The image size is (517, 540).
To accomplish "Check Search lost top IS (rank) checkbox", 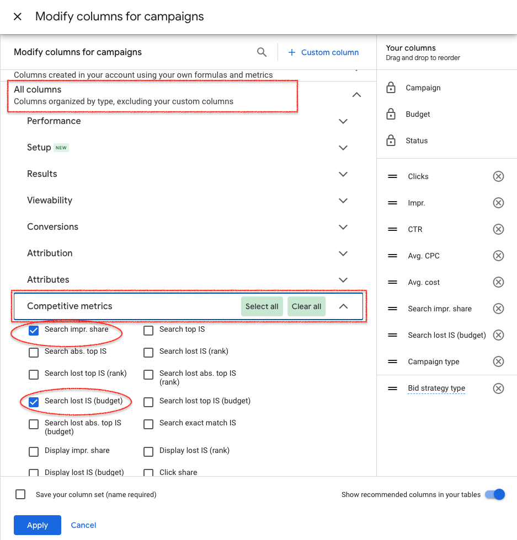I will pyautogui.click(x=34, y=375).
